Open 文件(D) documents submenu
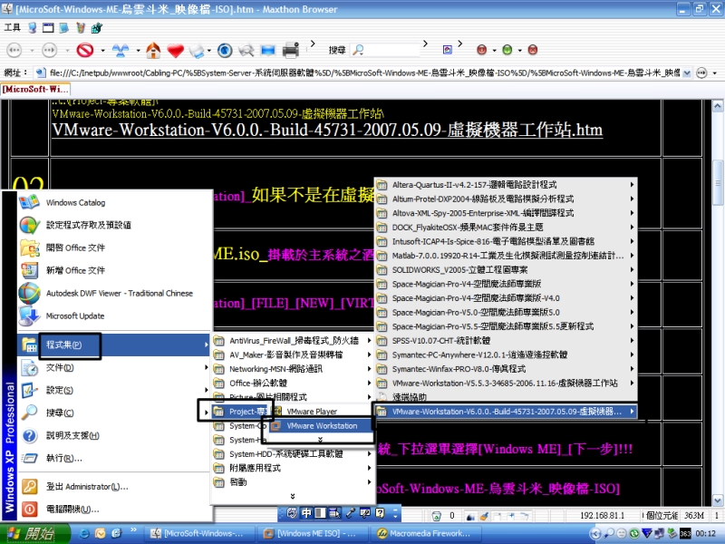 (x=114, y=368)
